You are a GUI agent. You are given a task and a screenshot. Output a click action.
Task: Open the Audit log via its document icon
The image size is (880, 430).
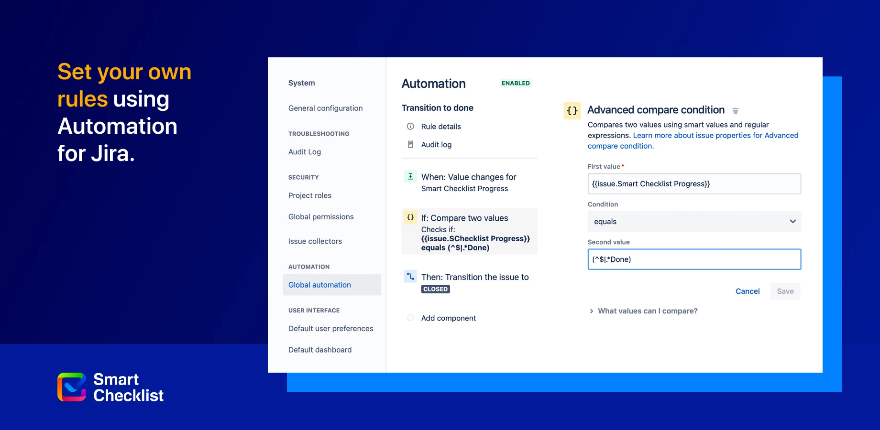(410, 144)
